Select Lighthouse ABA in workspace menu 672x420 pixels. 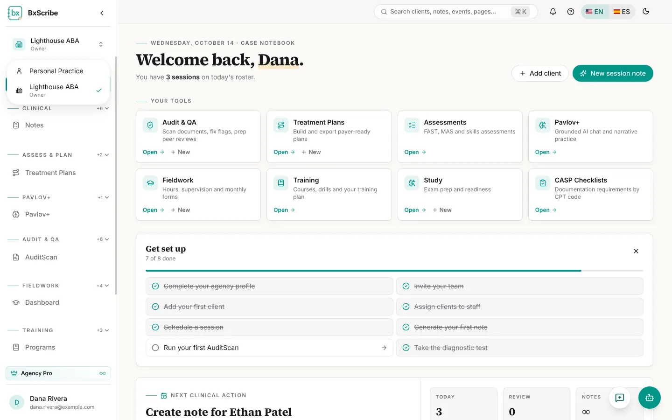58,91
